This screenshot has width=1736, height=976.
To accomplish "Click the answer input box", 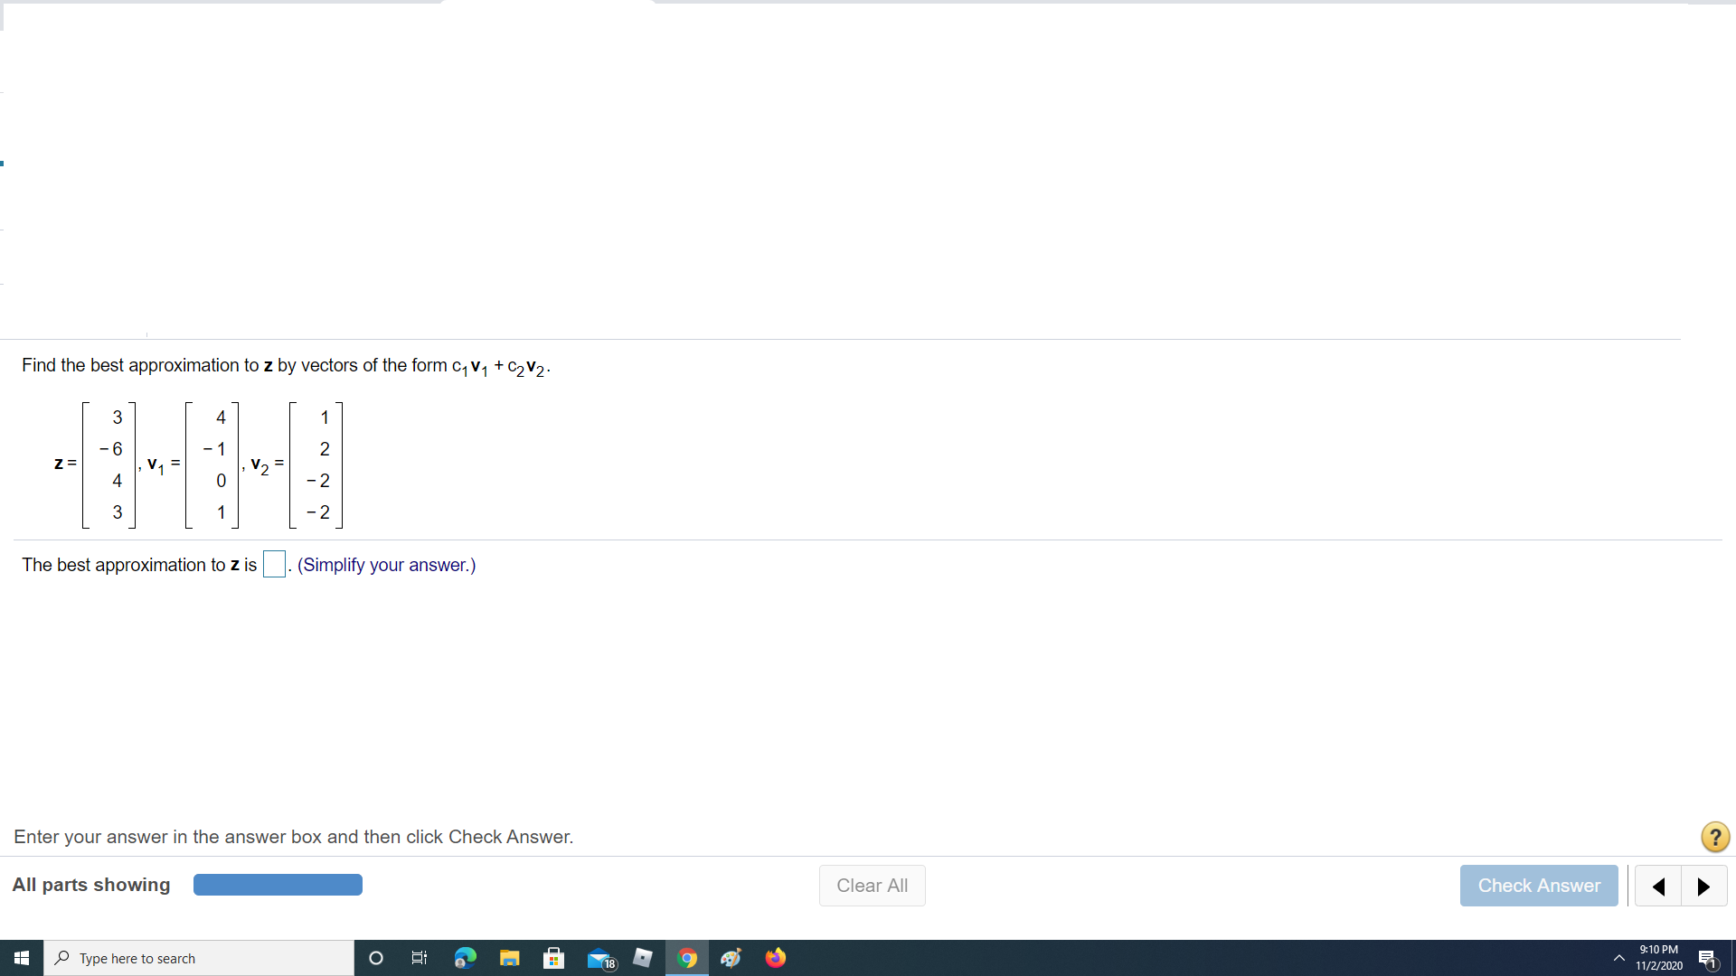I will 274,565.
